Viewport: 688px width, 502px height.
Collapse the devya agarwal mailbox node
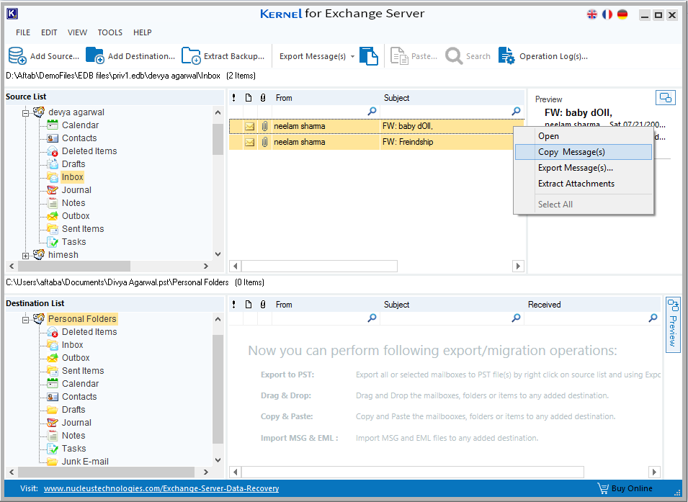(x=25, y=113)
